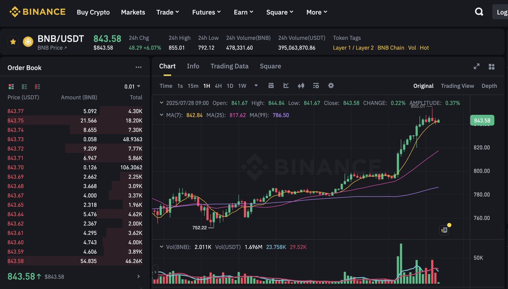Open more arrow beside last price 843.58
508x289 pixels.
(139, 276)
